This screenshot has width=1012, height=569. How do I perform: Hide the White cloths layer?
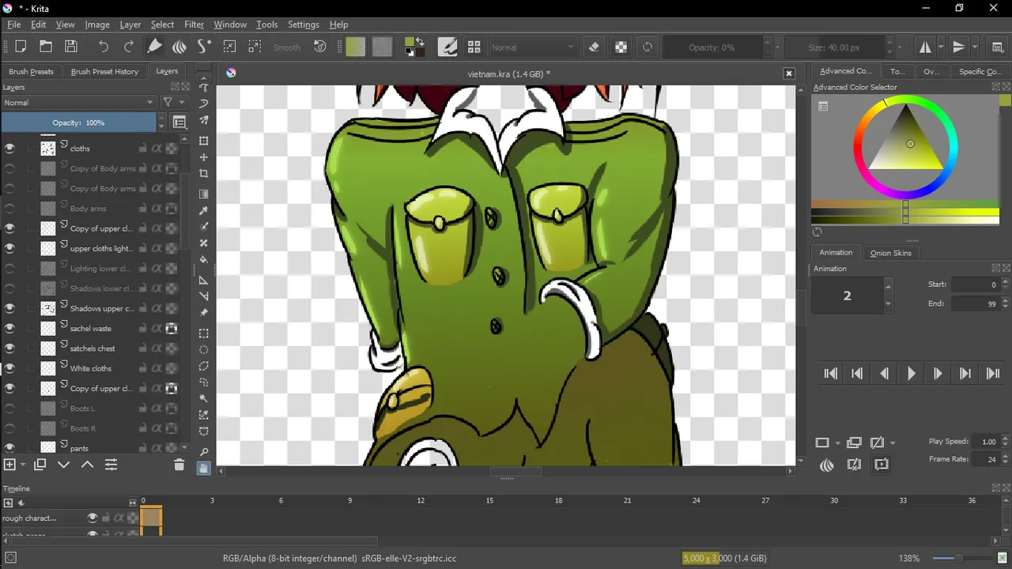[9, 367]
